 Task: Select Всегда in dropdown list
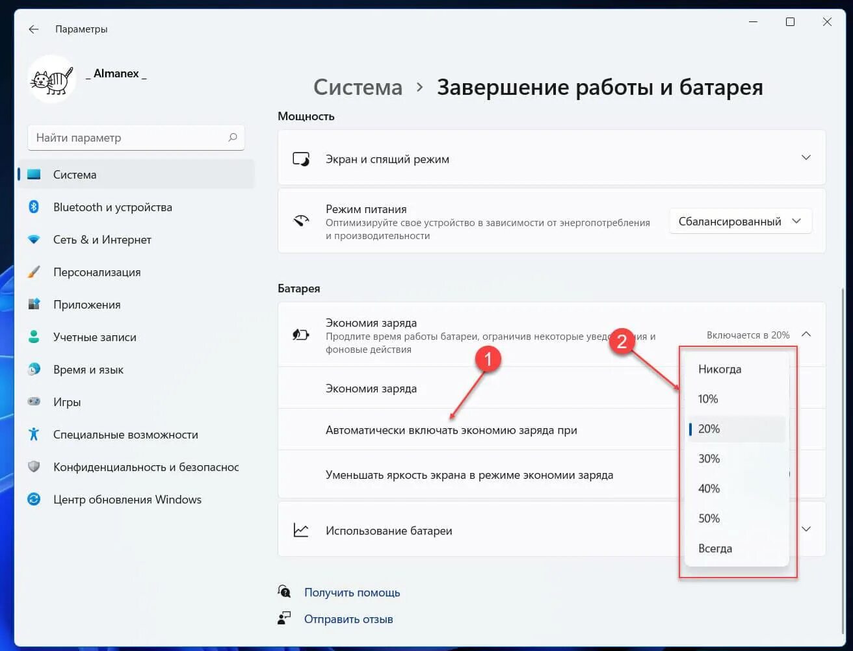(737, 548)
